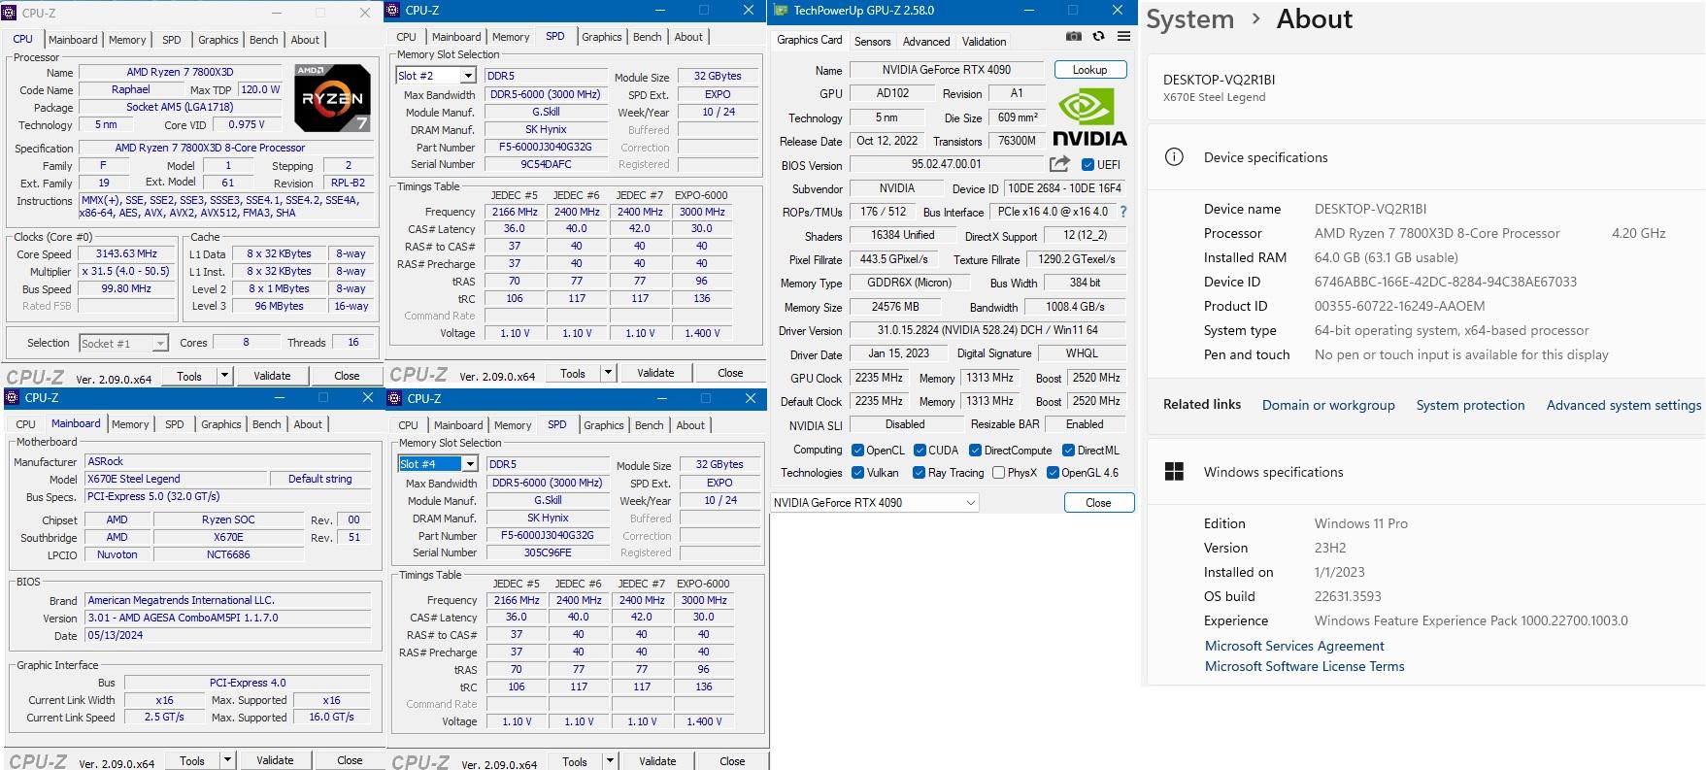The width and height of the screenshot is (1706, 770).
Task: Click the AMD Ryzen 7 logo in CPU-Z
Action: pyautogui.click(x=332, y=98)
